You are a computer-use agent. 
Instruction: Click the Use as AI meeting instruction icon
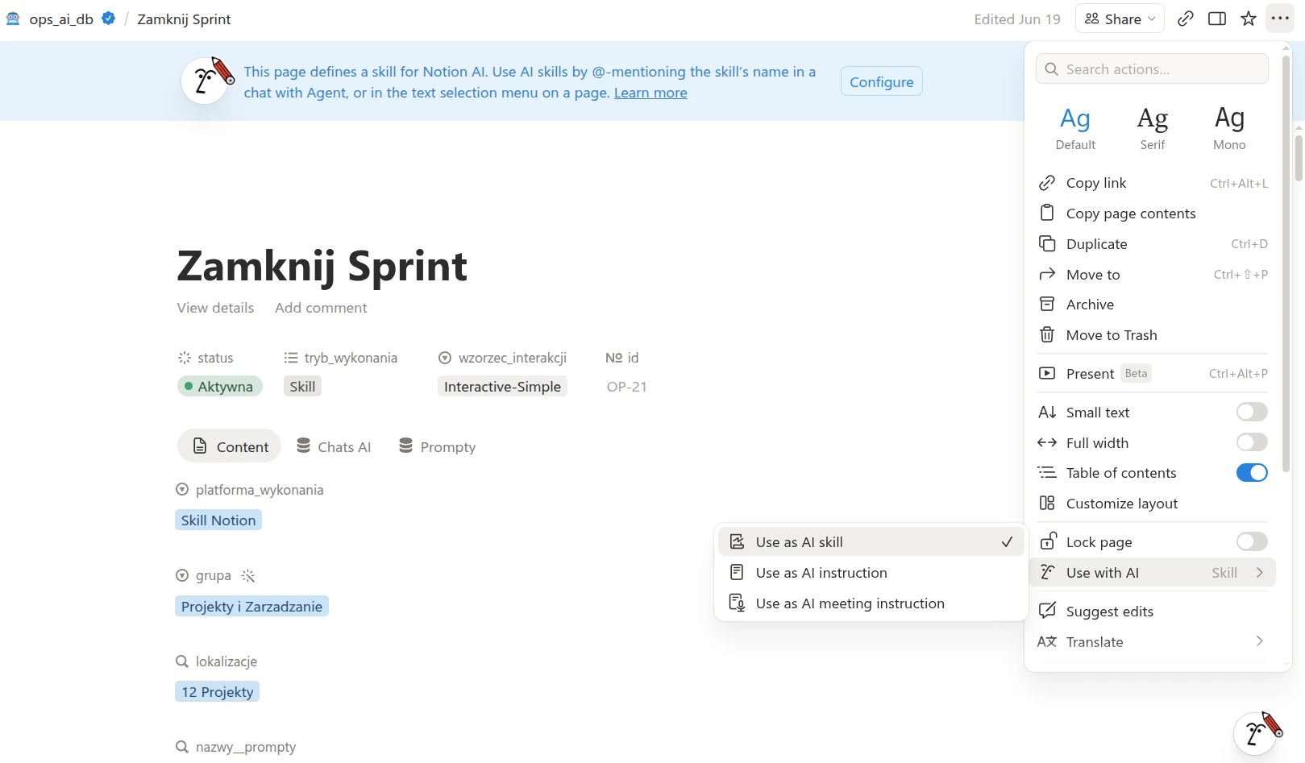(737, 603)
